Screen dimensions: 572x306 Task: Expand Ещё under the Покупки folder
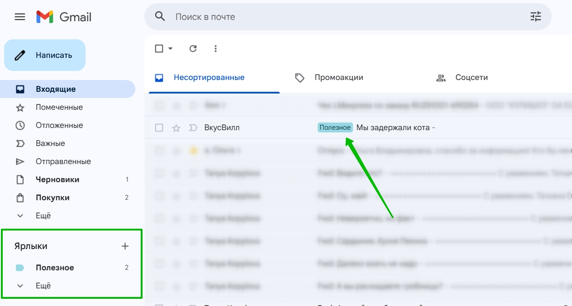[43, 216]
